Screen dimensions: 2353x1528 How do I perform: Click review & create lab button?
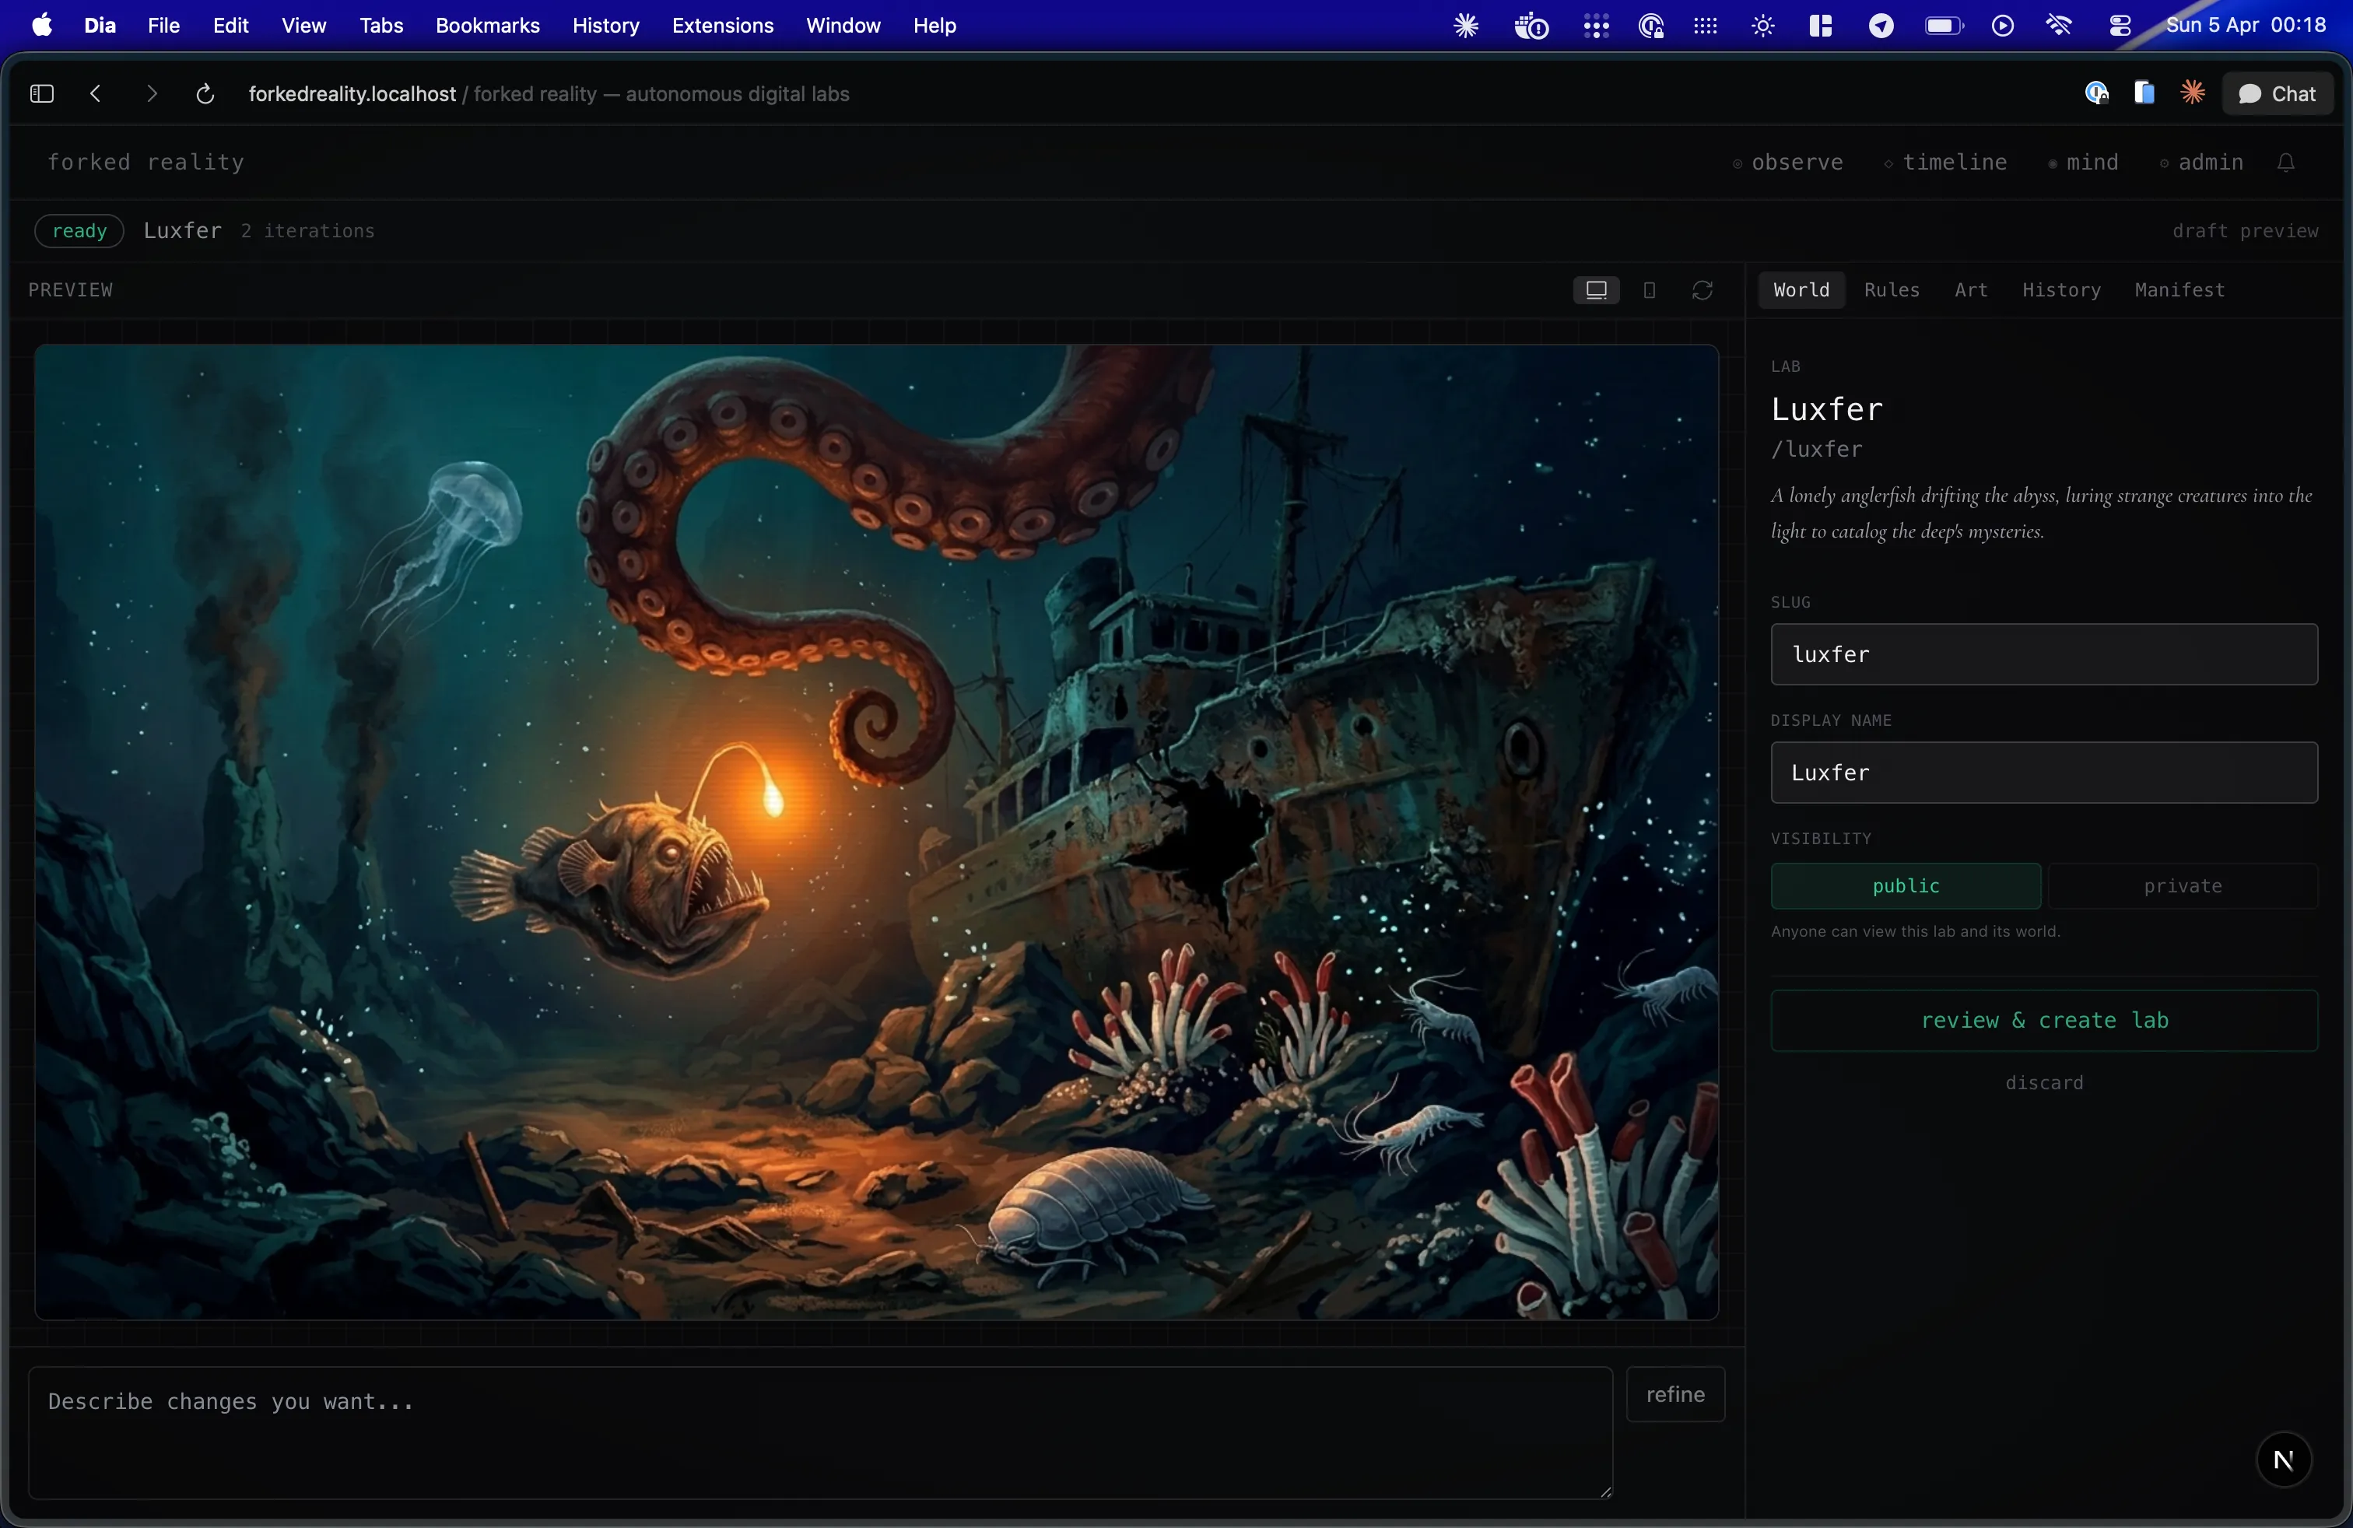[x=2043, y=1020]
